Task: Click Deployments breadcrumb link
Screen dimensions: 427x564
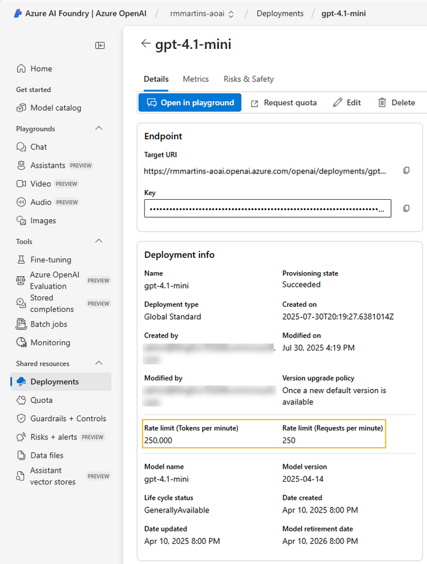Action: point(280,14)
